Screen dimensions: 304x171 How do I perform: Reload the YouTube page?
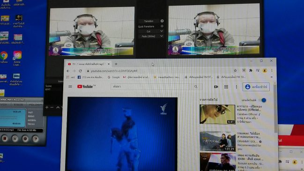point(80,71)
